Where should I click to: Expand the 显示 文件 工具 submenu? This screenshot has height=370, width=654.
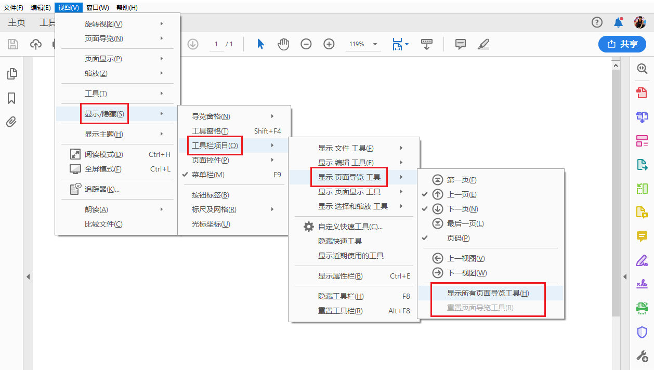coord(354,148)
